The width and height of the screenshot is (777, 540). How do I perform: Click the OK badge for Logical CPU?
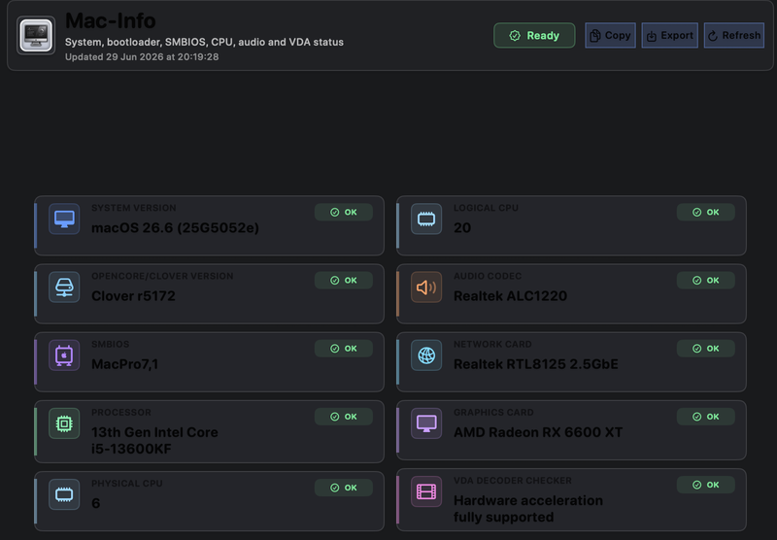coord(706,212)
